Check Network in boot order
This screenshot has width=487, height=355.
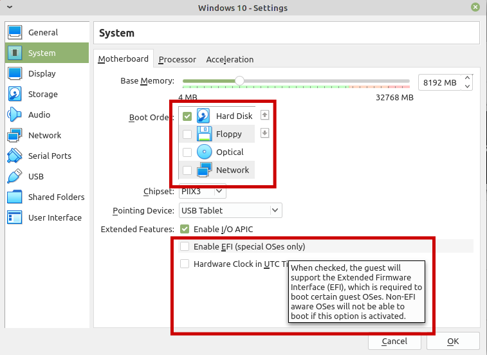point(187,170)
